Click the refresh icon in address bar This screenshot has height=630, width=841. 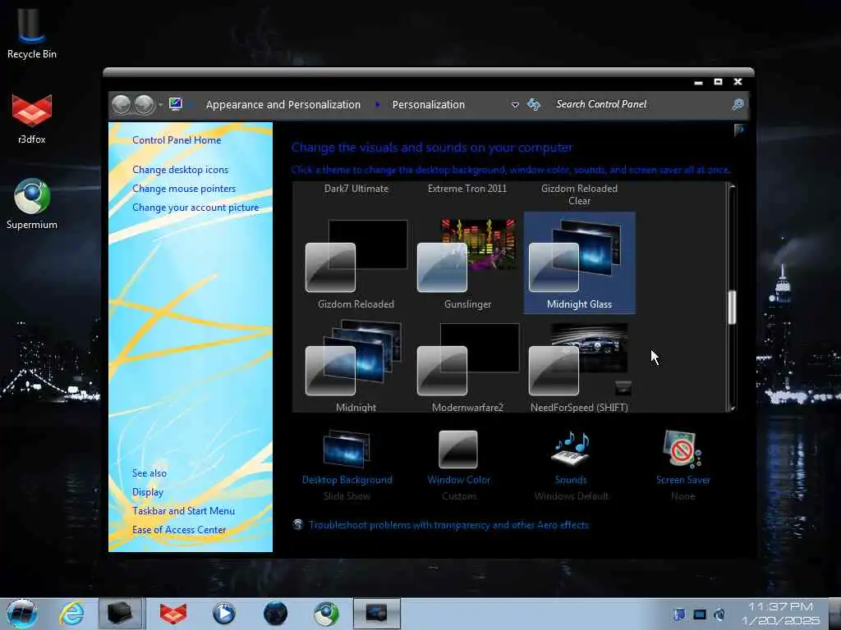[534, 104]
